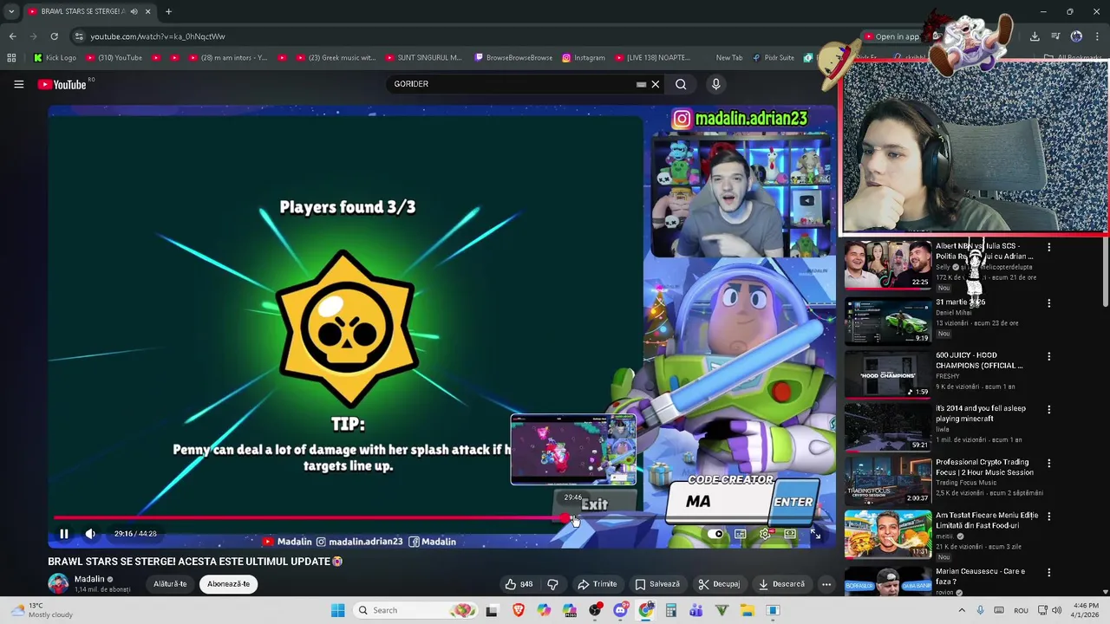Download the video with Descarcă

point(781,584)
